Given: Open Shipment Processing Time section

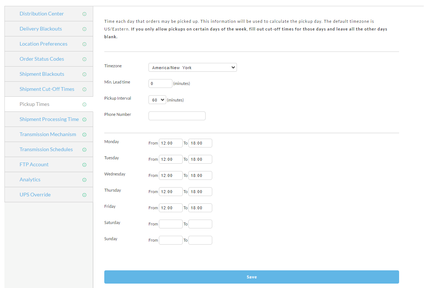Looking at the screenshot, I should point(49,119).
